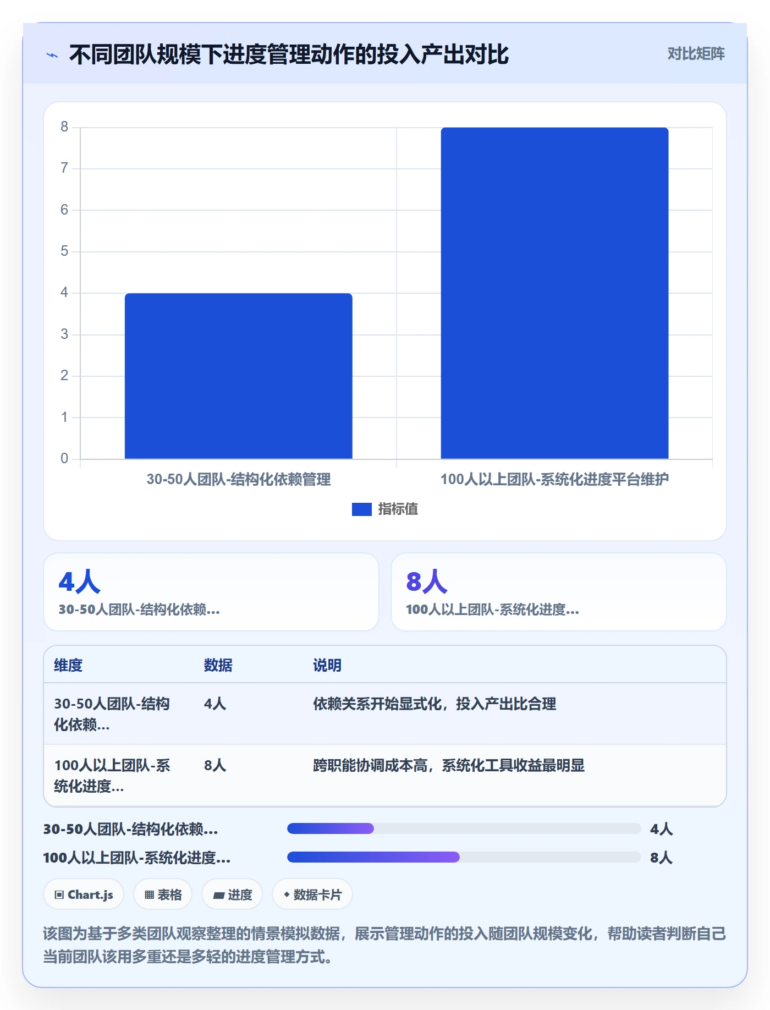This screenshot has width=770, height=1010.
Task: Click the progress row label 100人以上团队-系统化进度...
Action: tap(137, 858)
